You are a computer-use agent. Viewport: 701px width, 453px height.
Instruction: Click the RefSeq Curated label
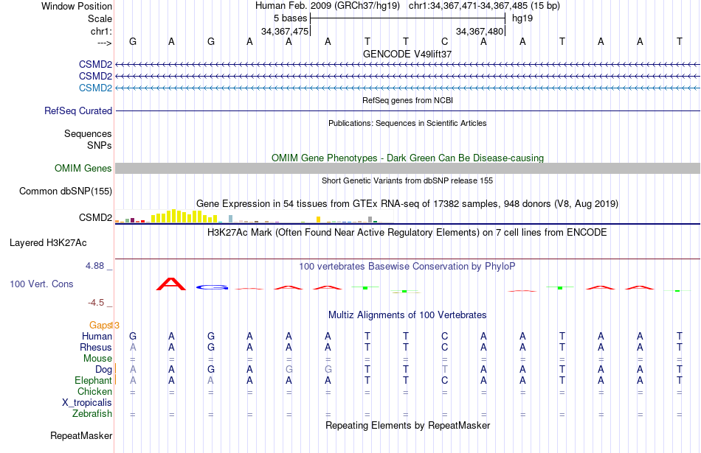(x=78, y=110)
